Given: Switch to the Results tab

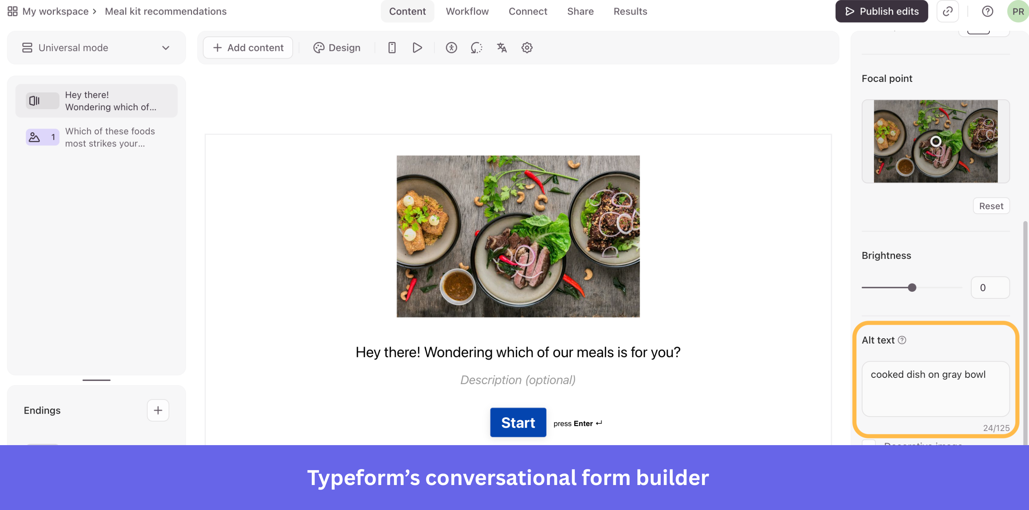Looking at the screenshot, I should pyautogui.click(x=630, y=11).
